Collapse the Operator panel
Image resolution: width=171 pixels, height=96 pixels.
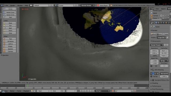(x=1, y=55)
